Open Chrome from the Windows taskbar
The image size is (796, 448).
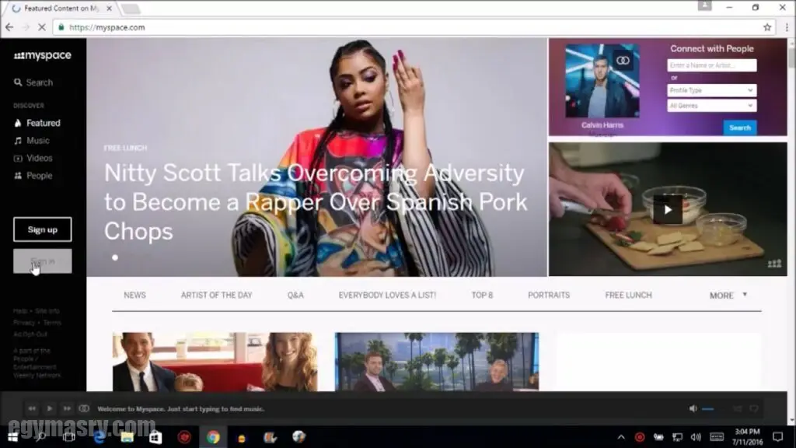pos(212,437)
